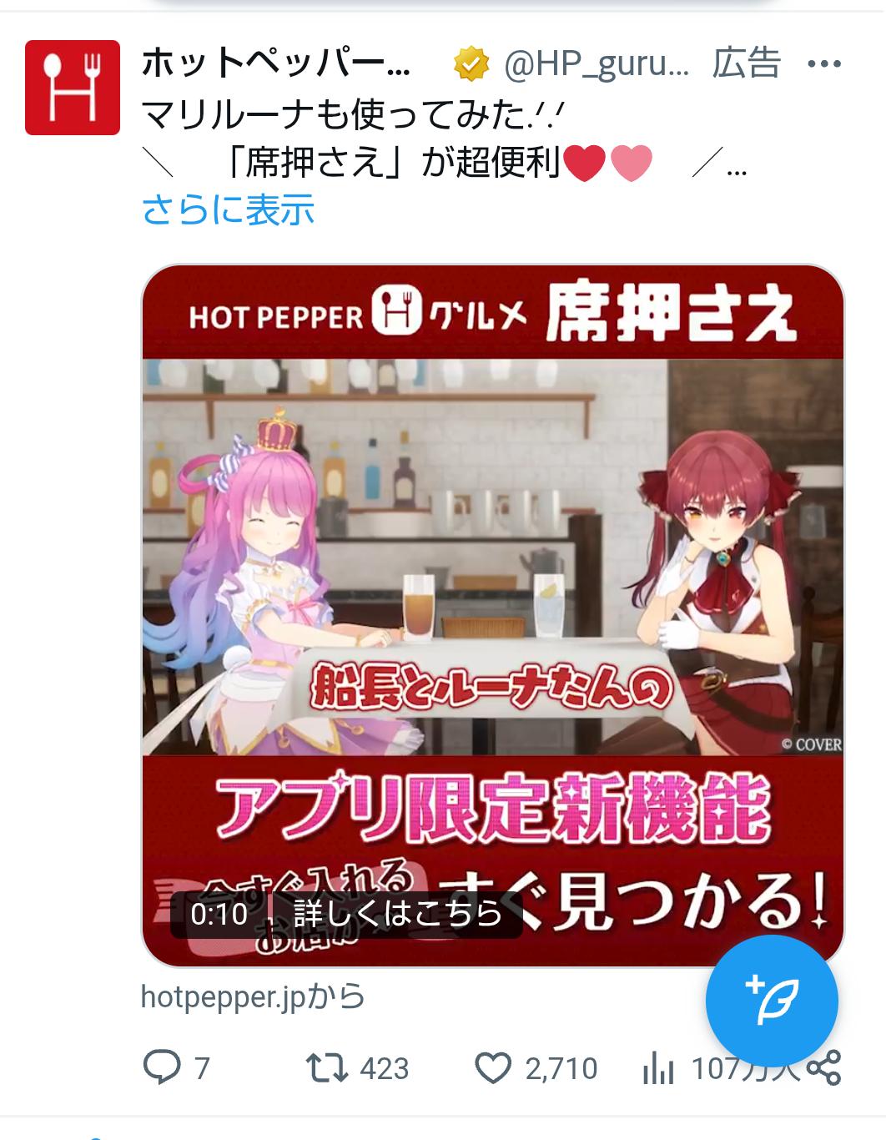Screen dimensions: 886x1140
Task: Click the 詳しくはこちら video button
Action: point(398,914)
